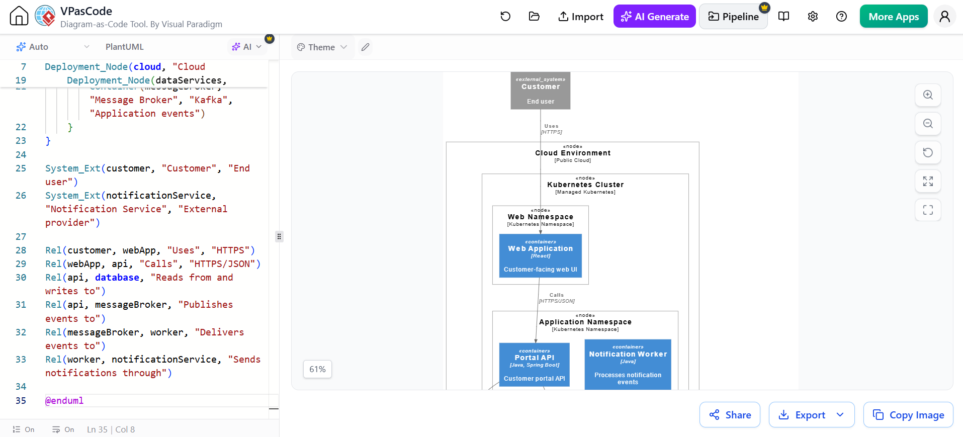Click the panel splitter drag handle
Screen dimensions: 963x437
tap(279, 236)
